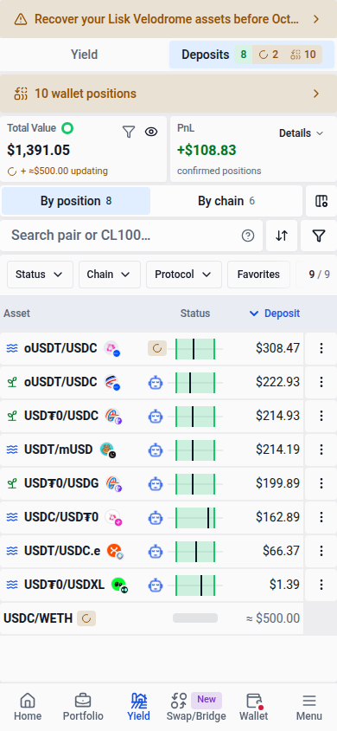Expand the Status filter dropdown
This screenshot has height=731, width=337.
tap(40, 275)
